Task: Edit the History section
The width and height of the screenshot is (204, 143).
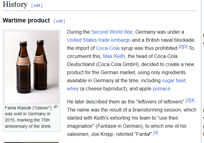Action: [37, 6]
